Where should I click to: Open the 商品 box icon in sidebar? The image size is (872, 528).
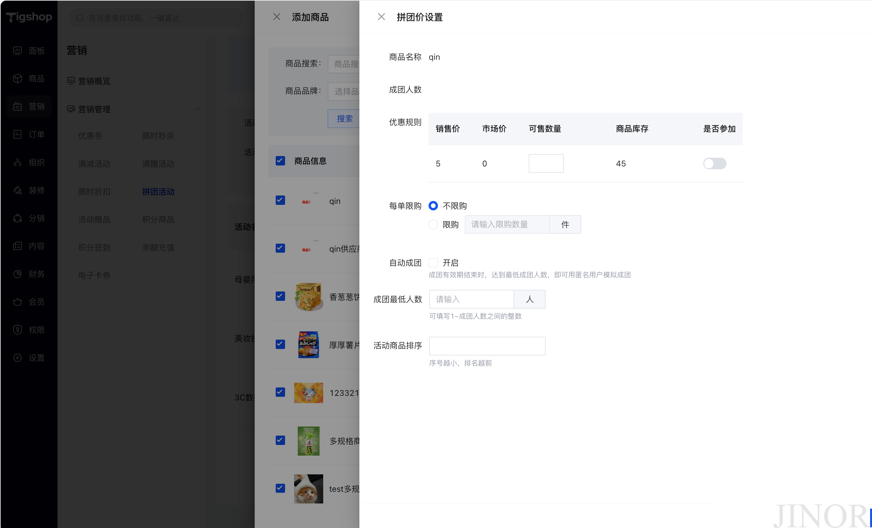click(18, 79)
